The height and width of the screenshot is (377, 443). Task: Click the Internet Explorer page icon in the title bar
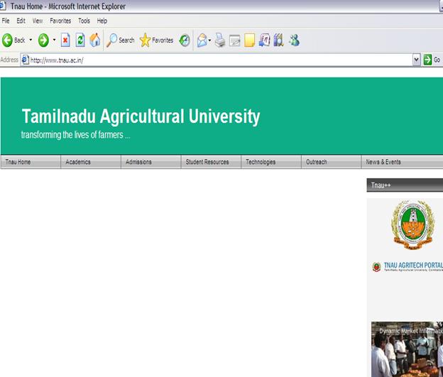[x=3, y=6]
